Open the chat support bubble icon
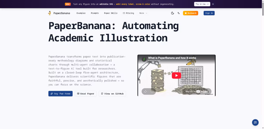The height and width of the screenshot is (129, 264). 255,122
